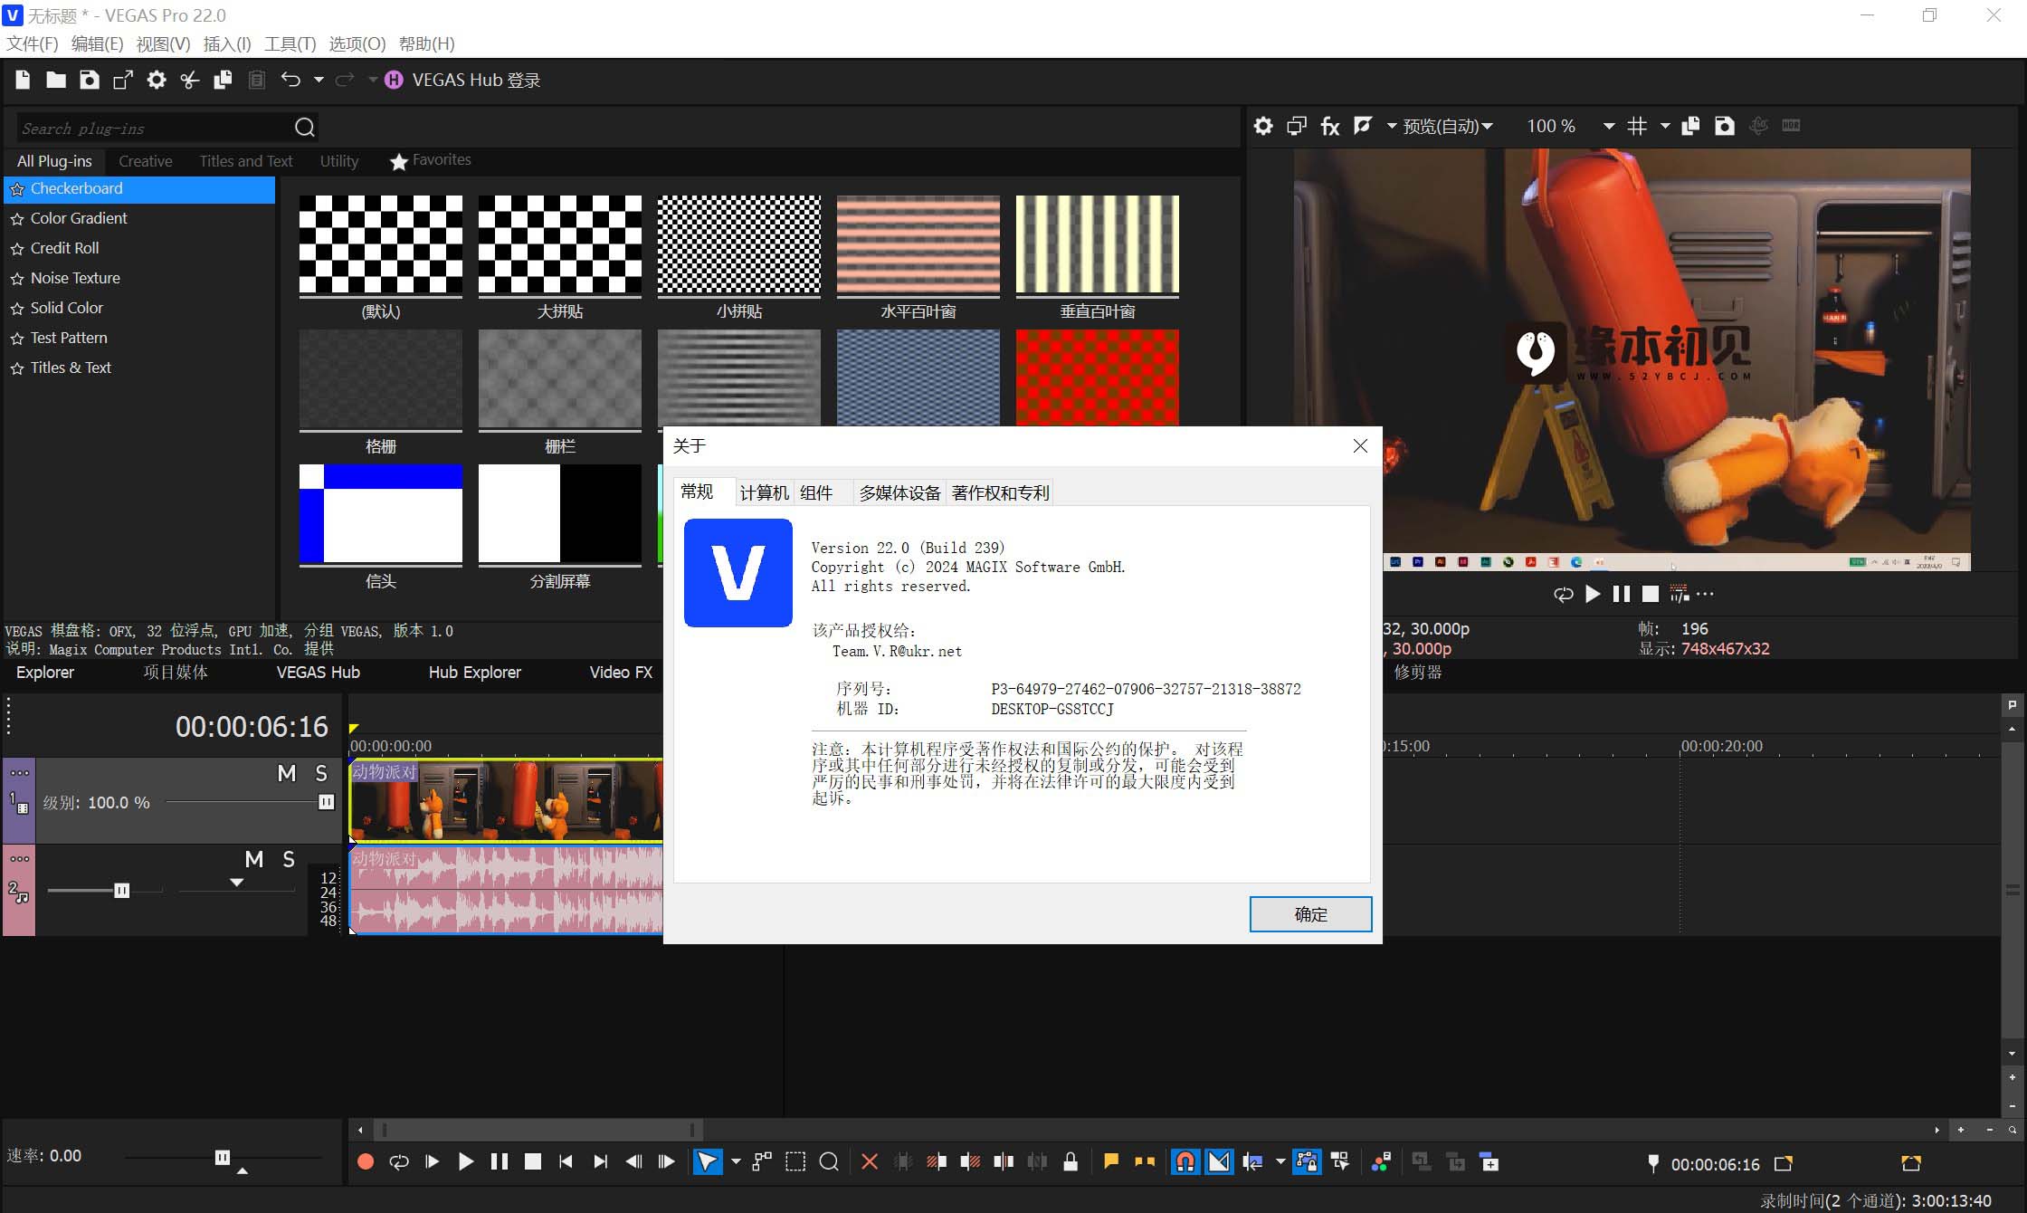The width and height of the screenshot is (2027, 1213).
Task: Expand edit tool dropdown arrow
Action: click(x=736, y=1161)
